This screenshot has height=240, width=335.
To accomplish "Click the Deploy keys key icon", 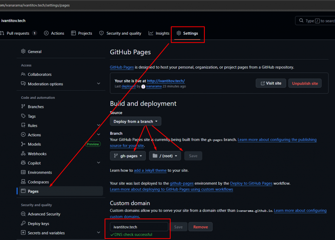I will pyautogui.click(x=23, y=223).
